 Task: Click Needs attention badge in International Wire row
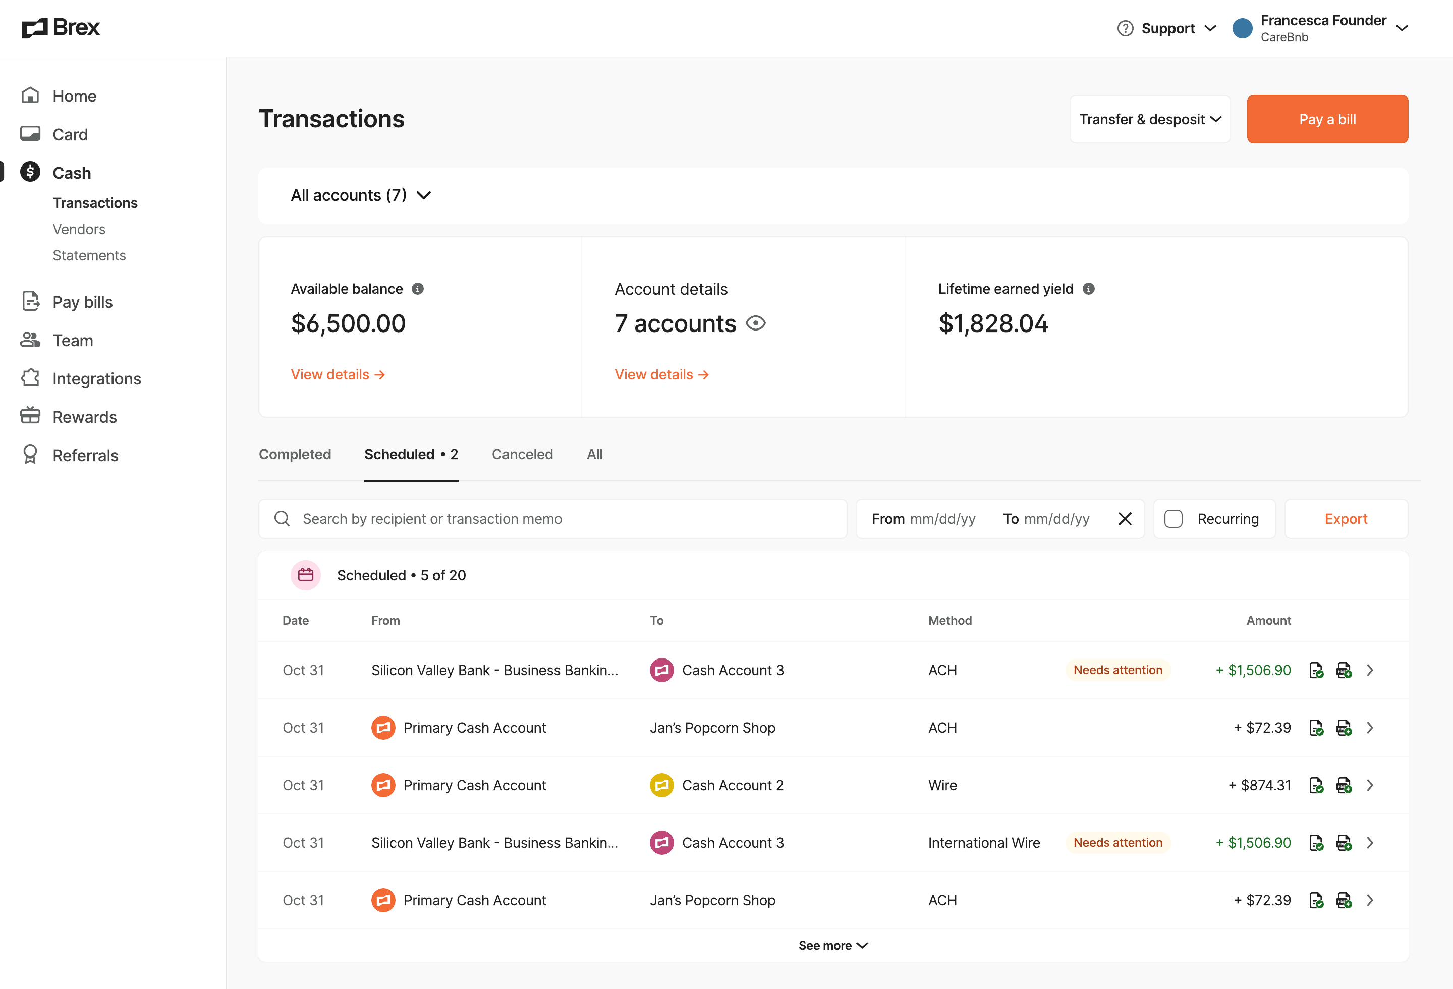click(x=1118, y=842)
